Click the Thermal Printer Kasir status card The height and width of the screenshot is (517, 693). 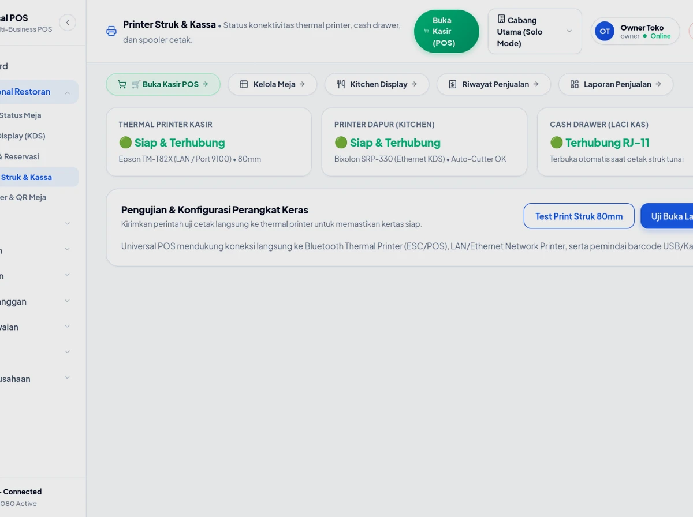pos(209,142)
